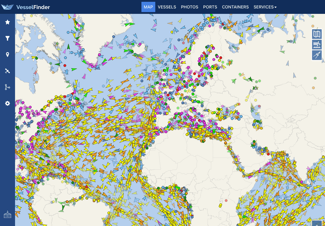Open the CONTAINERS page
Screen dimensions: 325x226
coord(235,7)
